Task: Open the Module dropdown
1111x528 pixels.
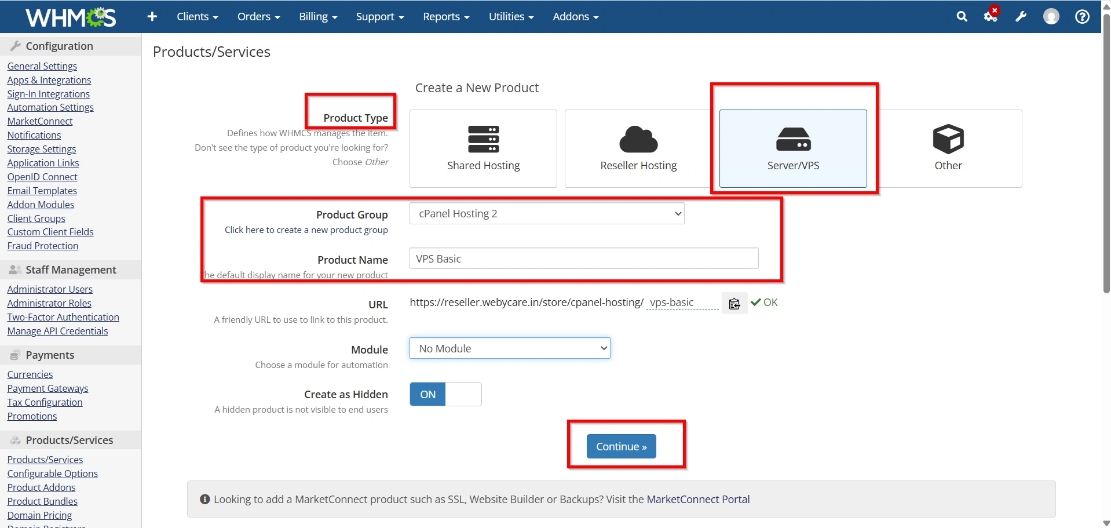Action: tap(510, 348)
